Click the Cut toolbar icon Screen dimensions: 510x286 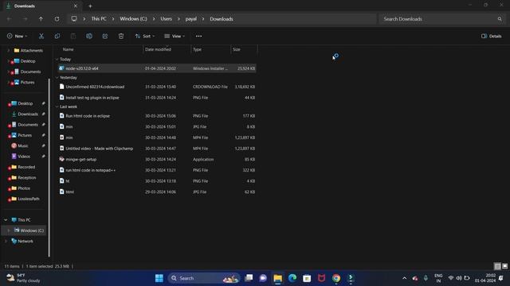pyautogui.click(x=41, y=36)
